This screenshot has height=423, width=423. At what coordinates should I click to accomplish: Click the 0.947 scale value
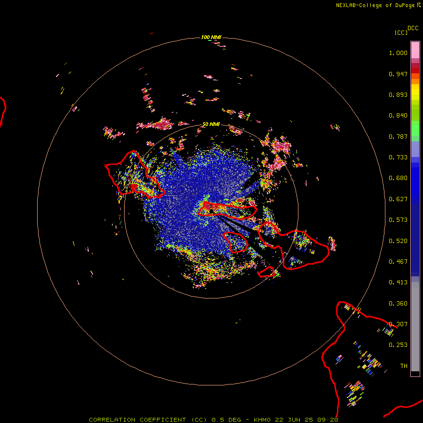pyautogui.click(x=398, y=74)
